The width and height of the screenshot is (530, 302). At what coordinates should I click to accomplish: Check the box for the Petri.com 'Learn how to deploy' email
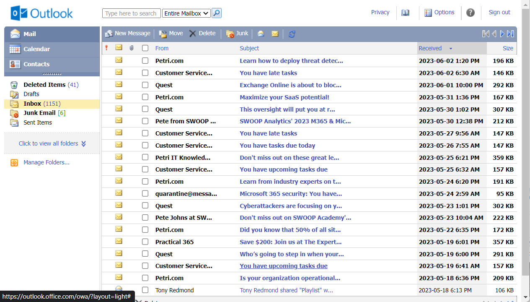145,61
